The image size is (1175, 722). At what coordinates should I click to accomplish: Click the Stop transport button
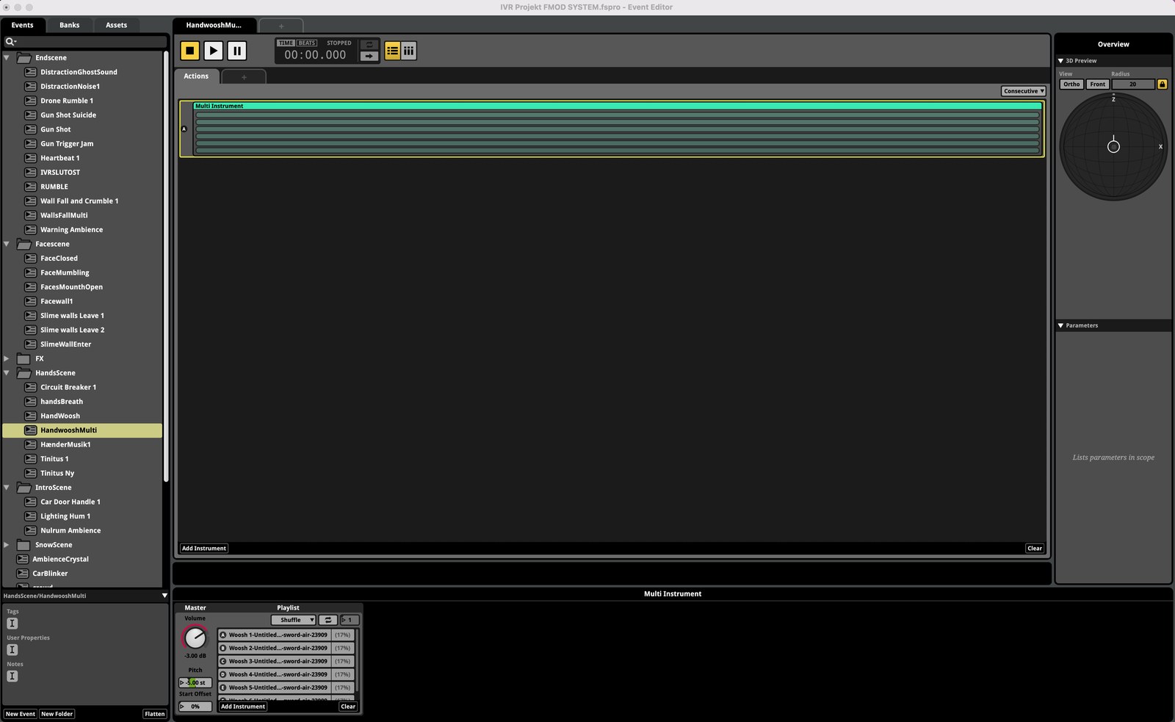click(x=189, y=51)
